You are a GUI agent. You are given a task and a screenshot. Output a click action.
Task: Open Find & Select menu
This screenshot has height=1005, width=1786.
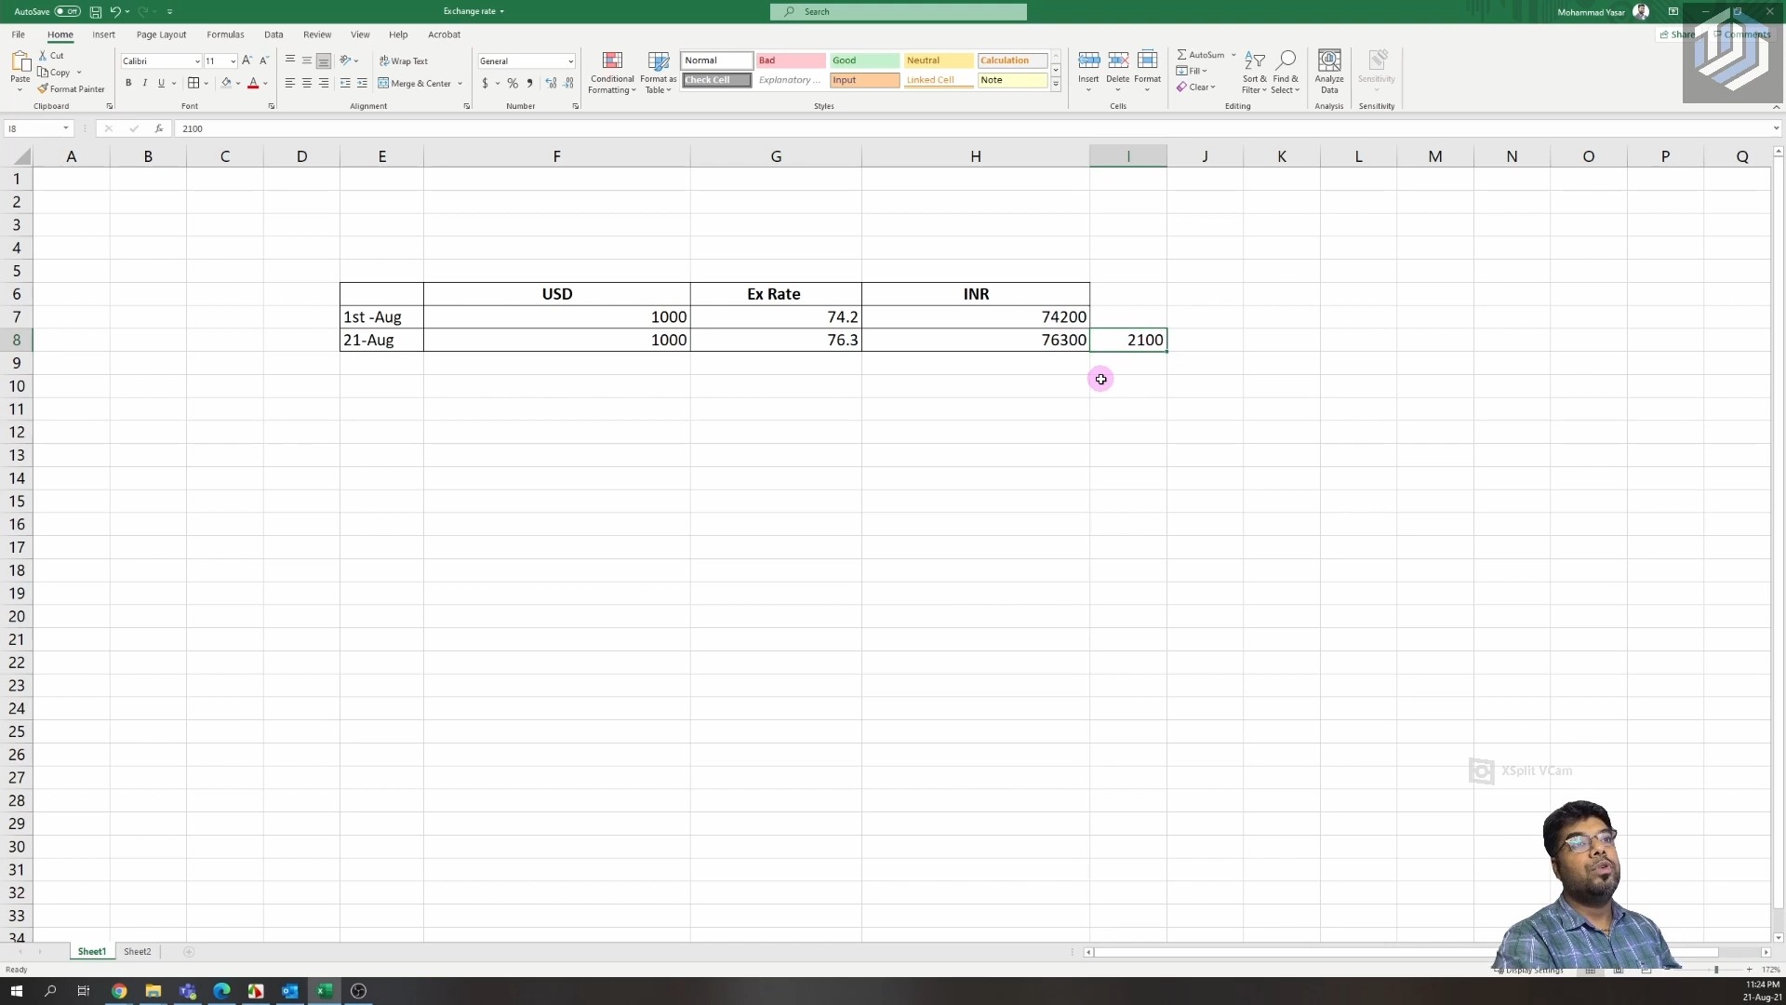click(1285, 73)
